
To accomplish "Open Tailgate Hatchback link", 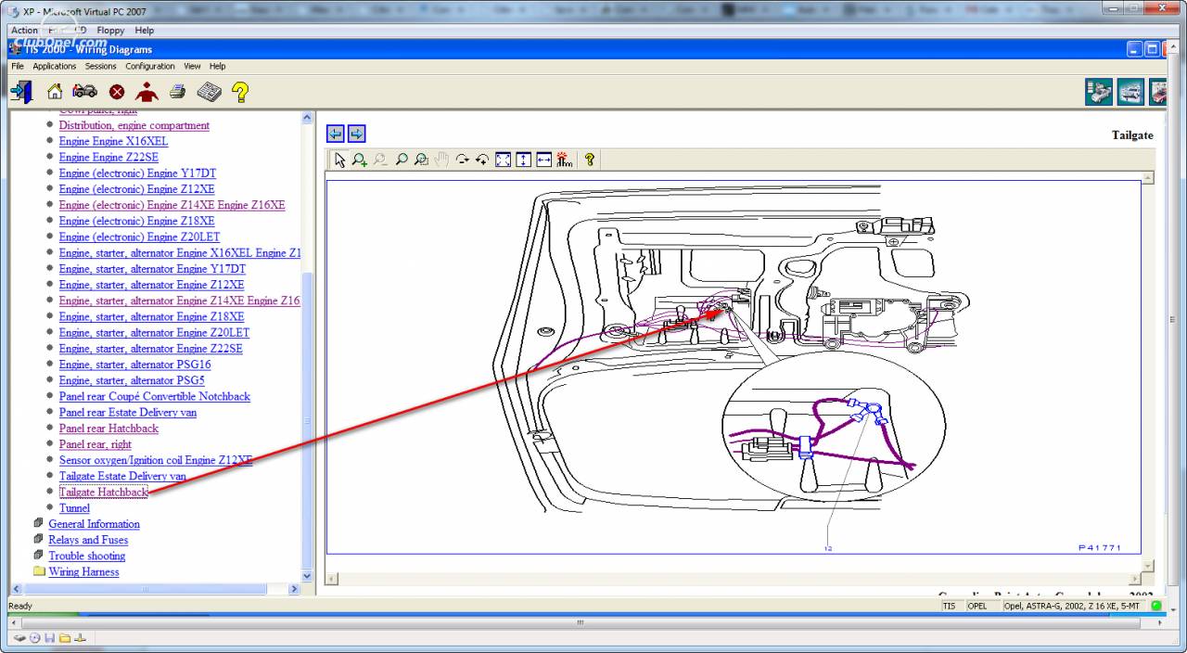I will tap(103, 493).
